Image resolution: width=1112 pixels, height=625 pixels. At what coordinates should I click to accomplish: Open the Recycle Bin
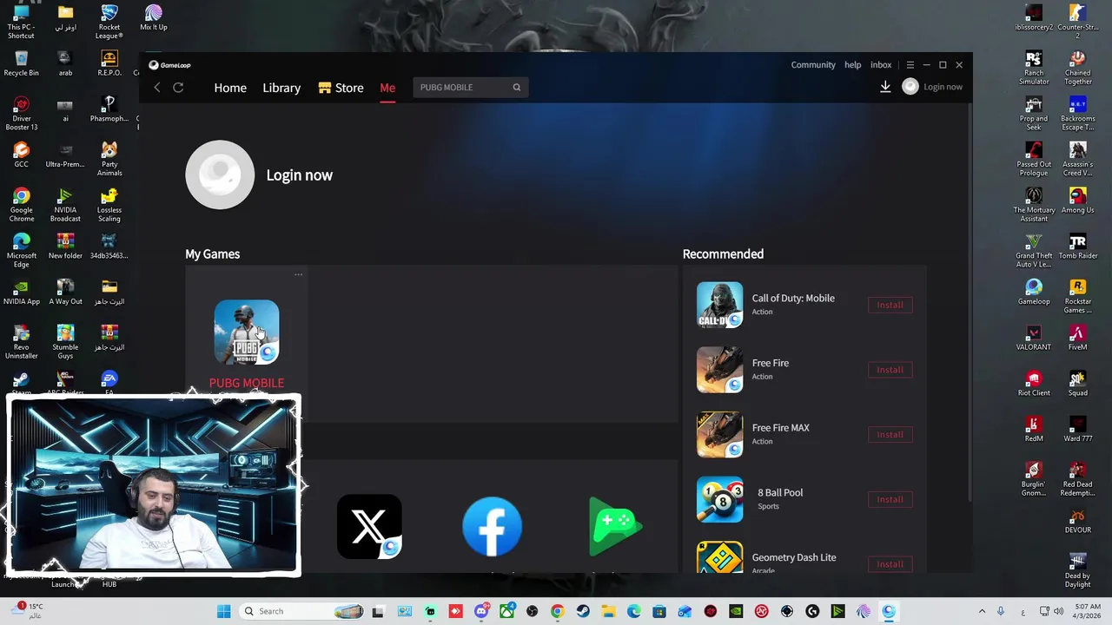pyautogui.click(x=22, y=63)
